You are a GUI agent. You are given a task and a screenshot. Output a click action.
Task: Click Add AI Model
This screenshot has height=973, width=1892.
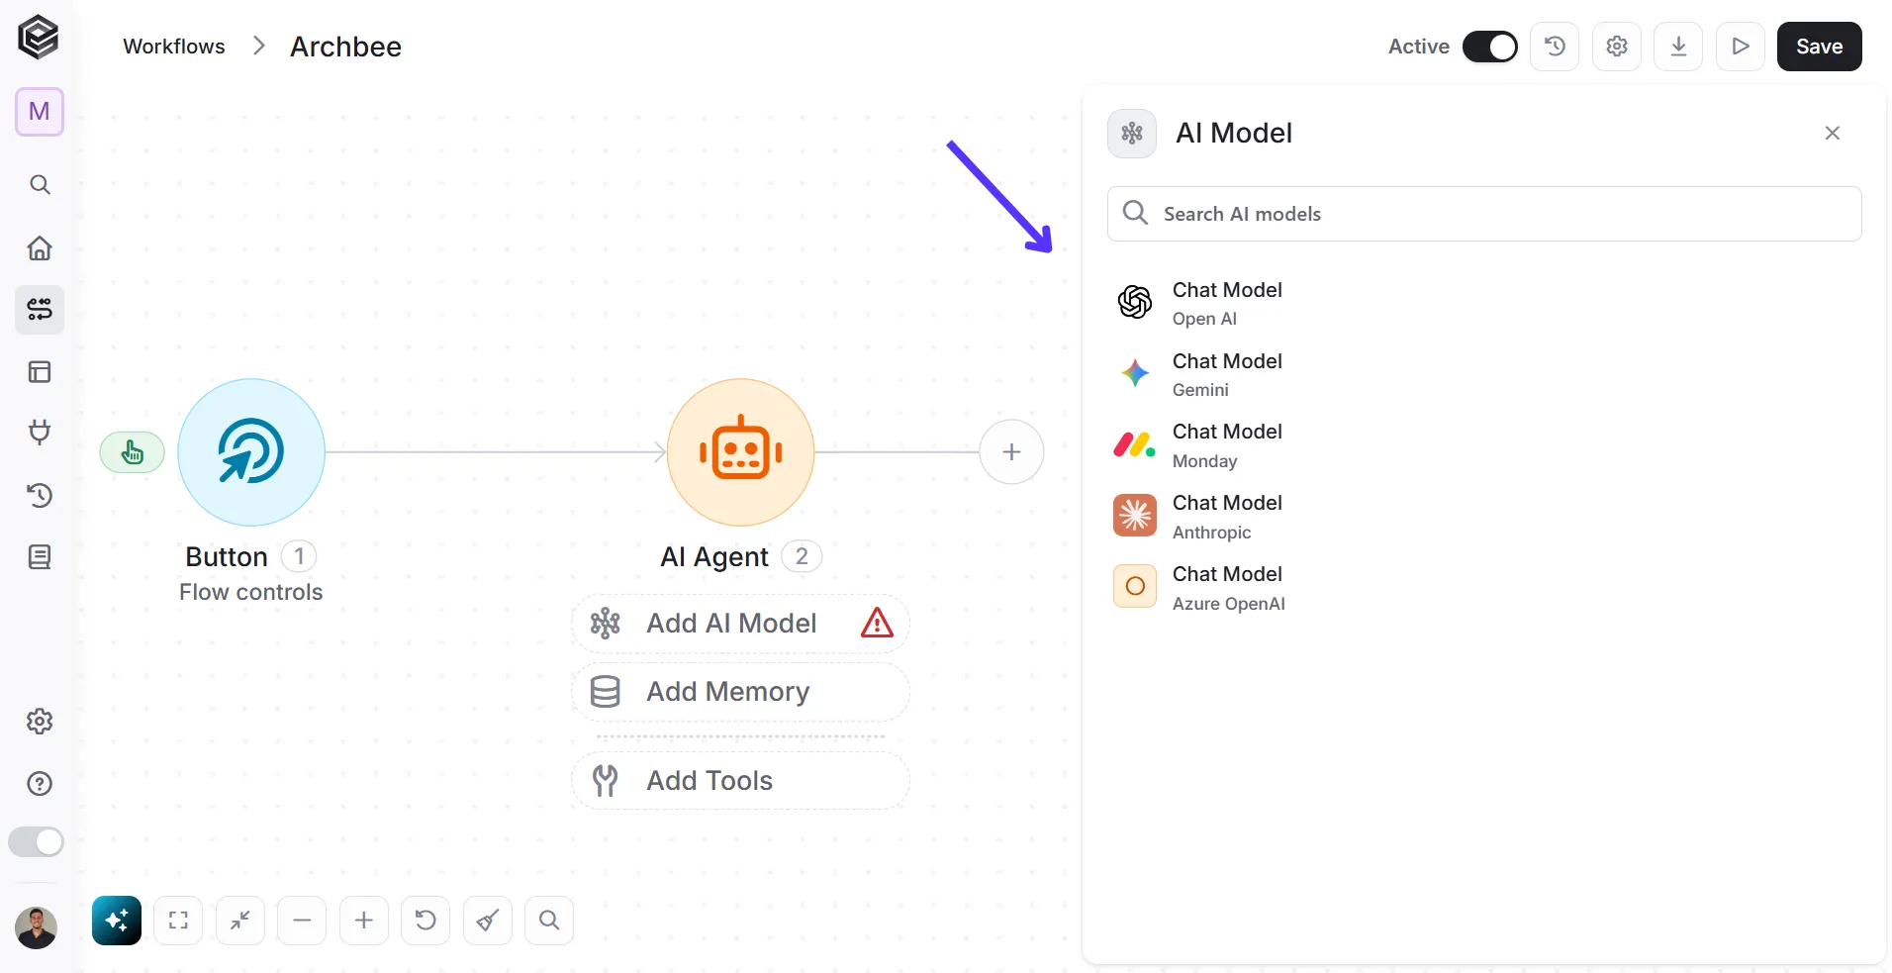point(740,624)
